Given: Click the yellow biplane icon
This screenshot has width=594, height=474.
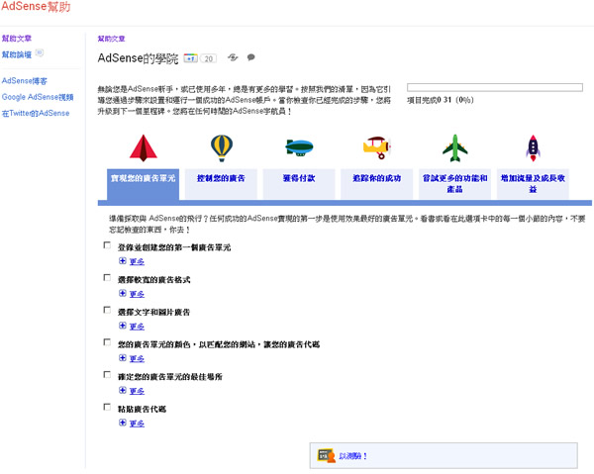Looking at the screenshot, I should point(376,147).
